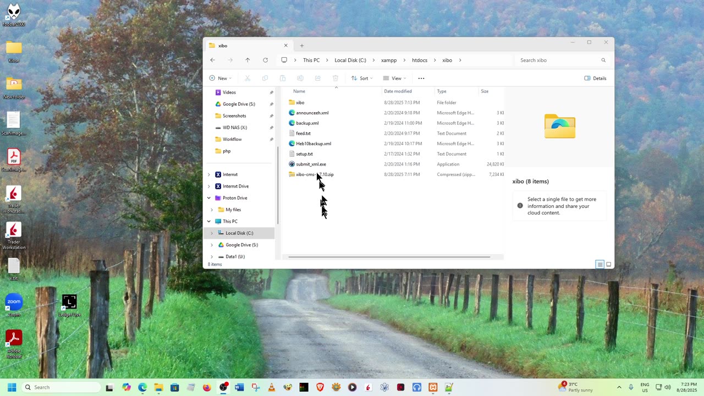Click the horizontal scrollbar in file list

tap(389, 257)
